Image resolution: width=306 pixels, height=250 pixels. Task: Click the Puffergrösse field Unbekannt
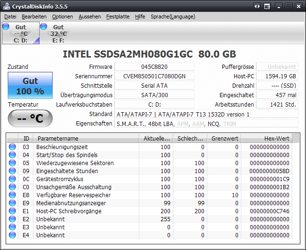[x=277, y=67]
